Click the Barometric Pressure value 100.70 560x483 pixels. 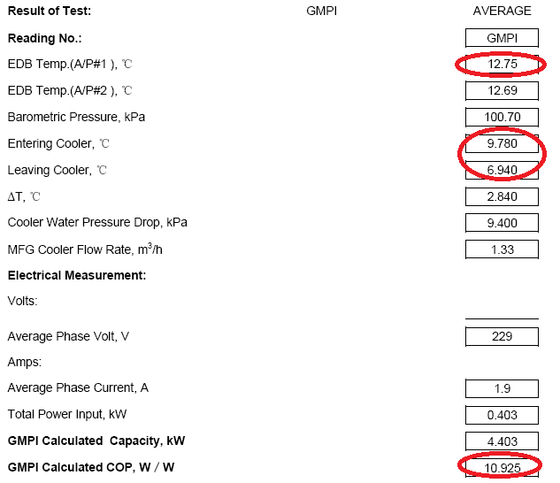point(502,117)
